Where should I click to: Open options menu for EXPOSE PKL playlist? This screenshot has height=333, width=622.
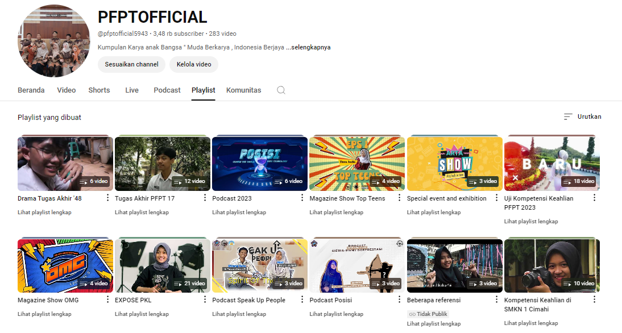205,299
